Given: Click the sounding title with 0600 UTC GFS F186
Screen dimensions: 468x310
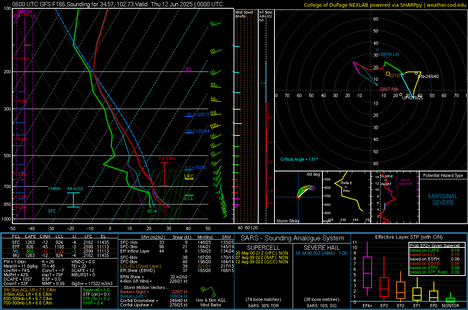Looking at the screenshot, I should pos(118,4).
